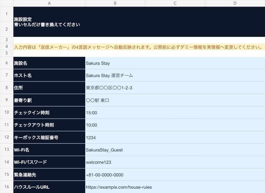Select the キーボックス暗証番号 label cell
Screen dimensions: 265x193
pyautogui.click(x=49, y=137)
